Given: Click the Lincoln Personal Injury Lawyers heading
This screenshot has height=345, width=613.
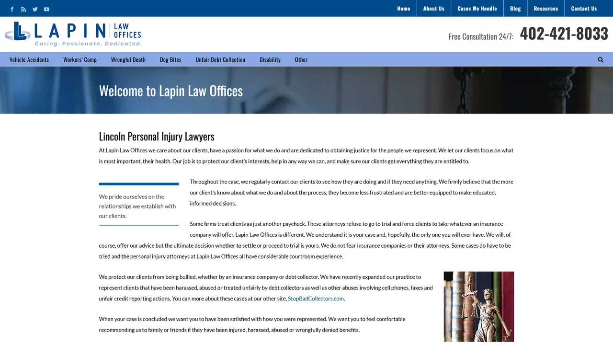Looking at the screenshot, I should (157, 137).
